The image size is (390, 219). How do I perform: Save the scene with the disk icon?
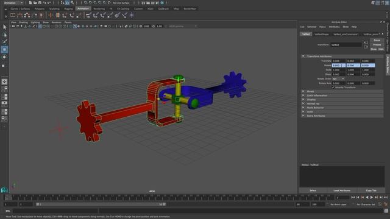40,2
